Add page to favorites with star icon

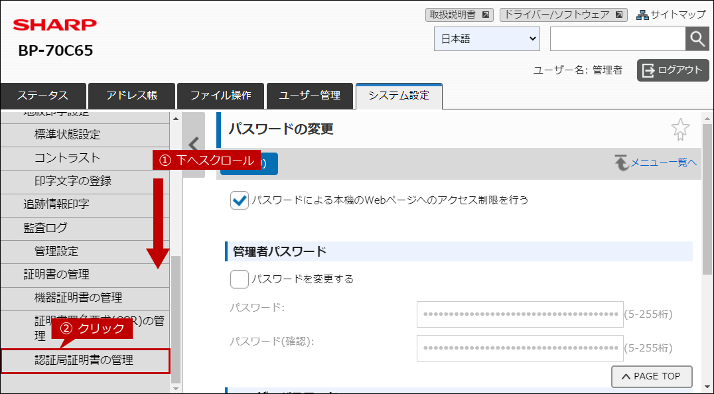(x=680, y=129)
